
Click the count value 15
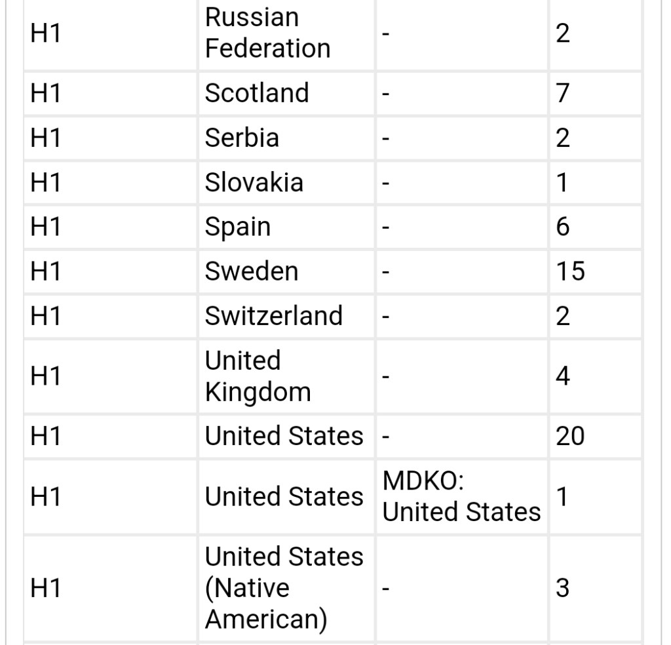(x=568, y=271)
